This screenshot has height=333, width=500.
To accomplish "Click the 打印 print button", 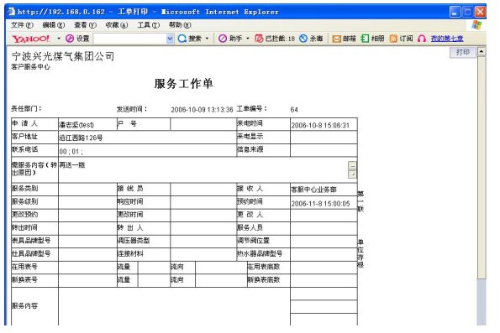I will point(463,52).
